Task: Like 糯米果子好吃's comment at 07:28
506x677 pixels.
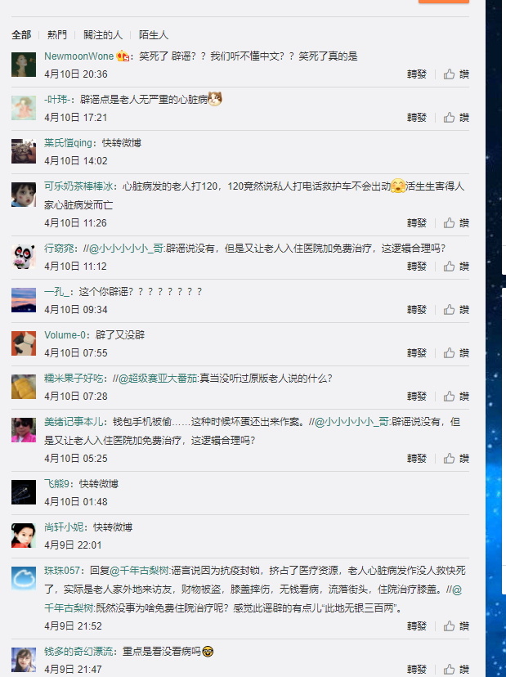Action: [456, 396]
